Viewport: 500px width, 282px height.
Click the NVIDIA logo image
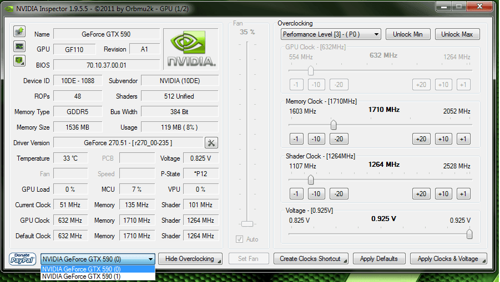[x=191, y=49]
